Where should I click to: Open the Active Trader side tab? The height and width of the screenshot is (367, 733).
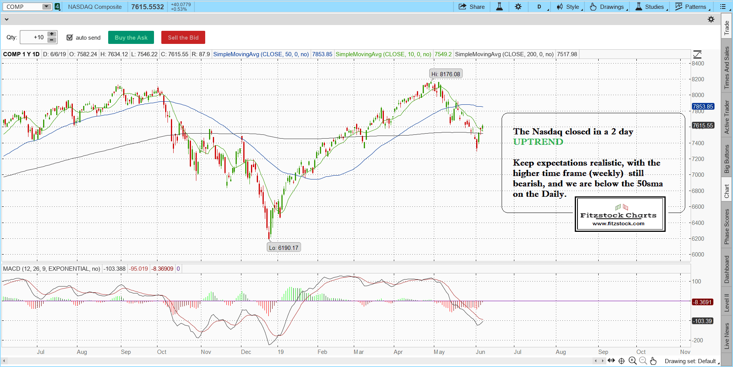(x=726, y=117)
